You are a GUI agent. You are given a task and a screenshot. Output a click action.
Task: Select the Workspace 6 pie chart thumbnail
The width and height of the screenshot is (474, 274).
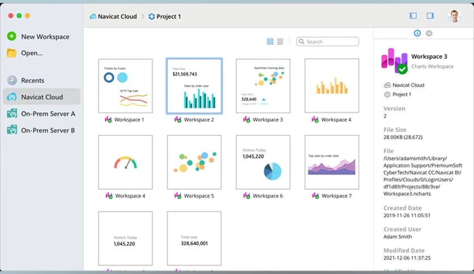[x=263, y=162]
